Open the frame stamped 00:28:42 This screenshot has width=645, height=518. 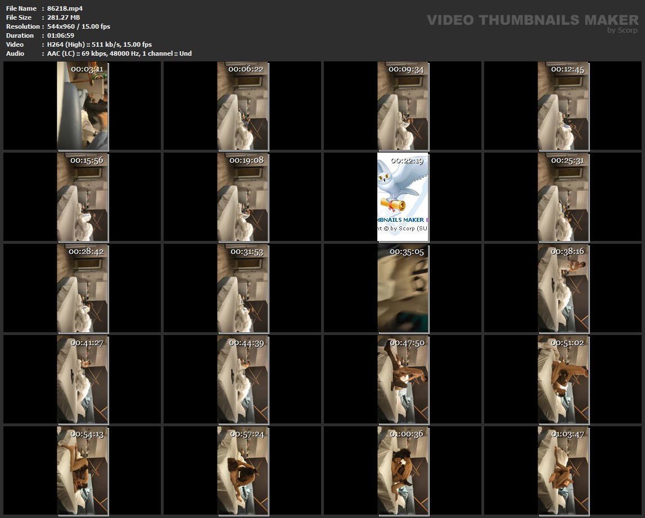click(x=83, y=288)
